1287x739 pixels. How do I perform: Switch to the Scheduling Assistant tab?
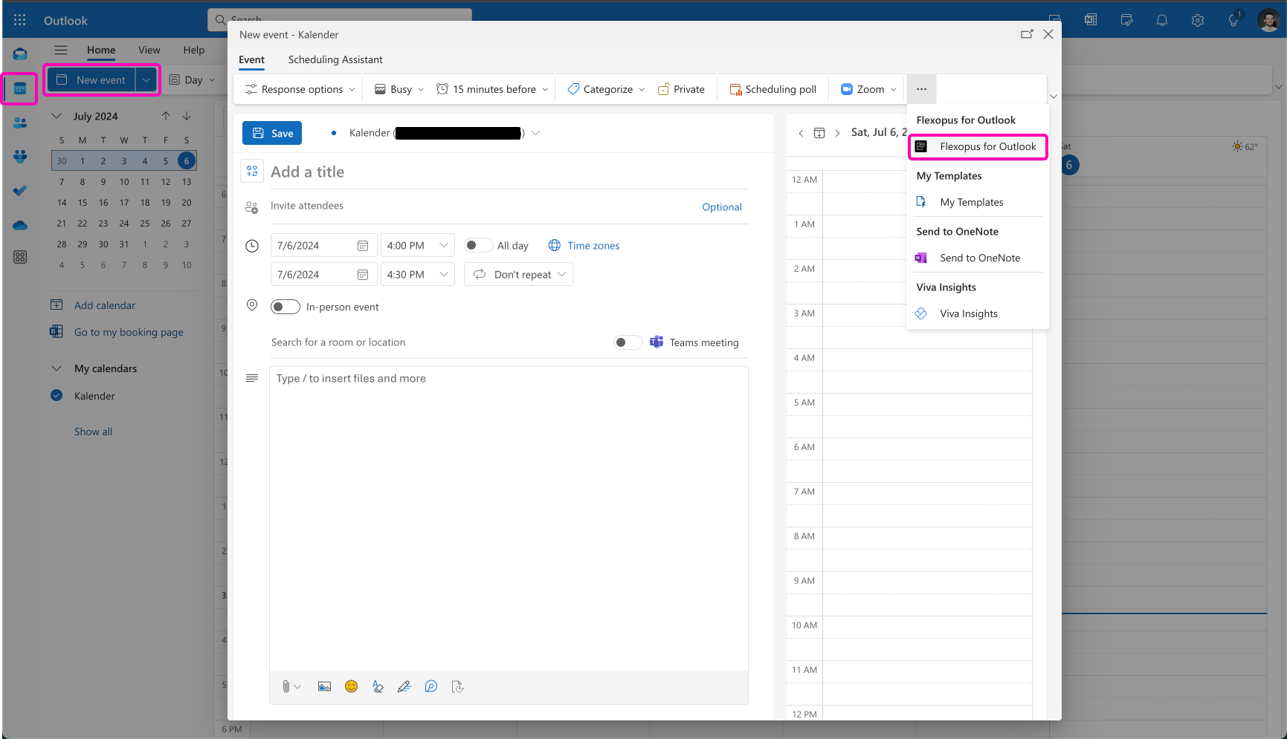[x=335, y=59]
